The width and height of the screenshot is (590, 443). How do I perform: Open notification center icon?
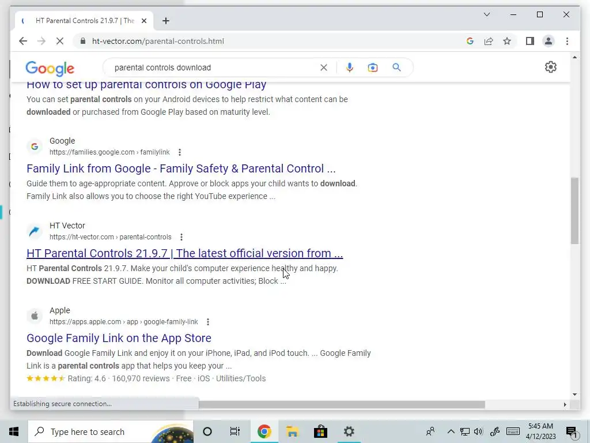click(572, 431)
